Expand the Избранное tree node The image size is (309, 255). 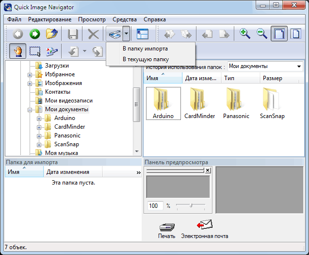pyautogui.click(x=30, y=75)
